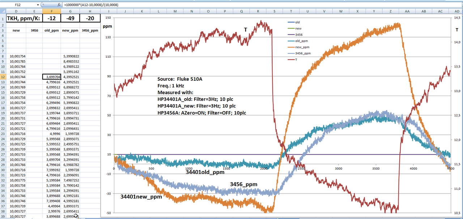Select column Z header
The height and width of the screenshot is (219, 463).
[391, 12]
